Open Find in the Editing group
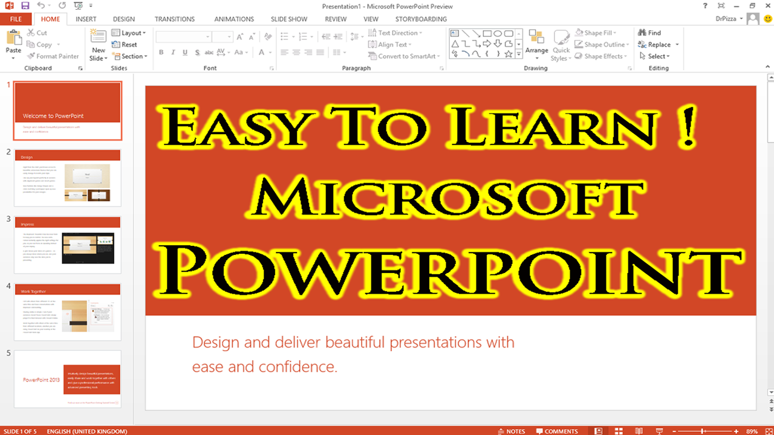The width and height of the screenshot is (774, 435). click(x=650, y=33)
